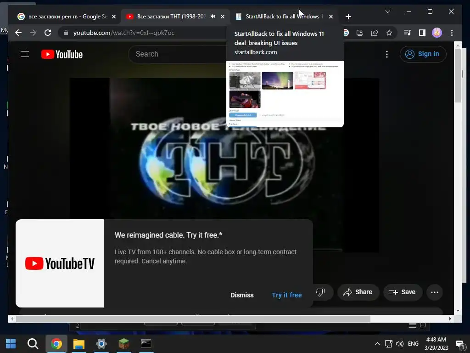The image size is (470, 353).
Task: Open the Chrome profile avatar
Action: coord(437,33)
